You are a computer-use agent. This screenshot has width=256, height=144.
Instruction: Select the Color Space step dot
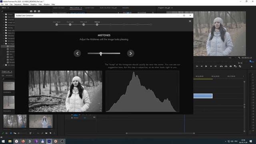pyautogui.click(x=57, y=24)
